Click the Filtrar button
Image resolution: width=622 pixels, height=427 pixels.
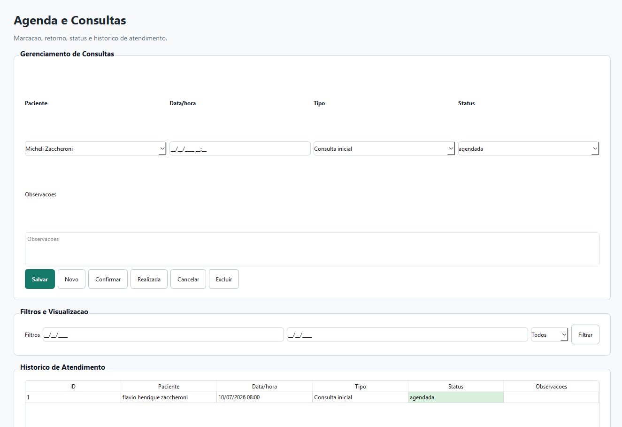coord(585,334)
